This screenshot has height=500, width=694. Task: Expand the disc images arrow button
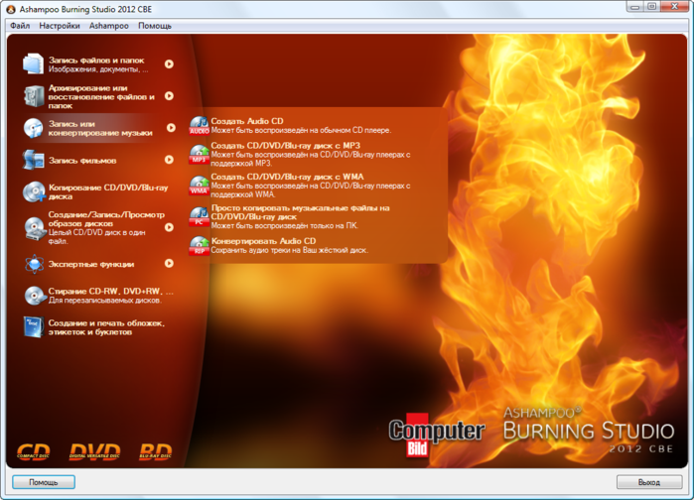click(169, 227)
